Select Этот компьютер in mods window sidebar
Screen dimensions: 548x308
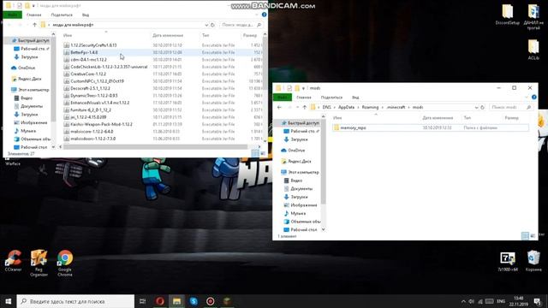pyautogui.click(x=300, y=172)
